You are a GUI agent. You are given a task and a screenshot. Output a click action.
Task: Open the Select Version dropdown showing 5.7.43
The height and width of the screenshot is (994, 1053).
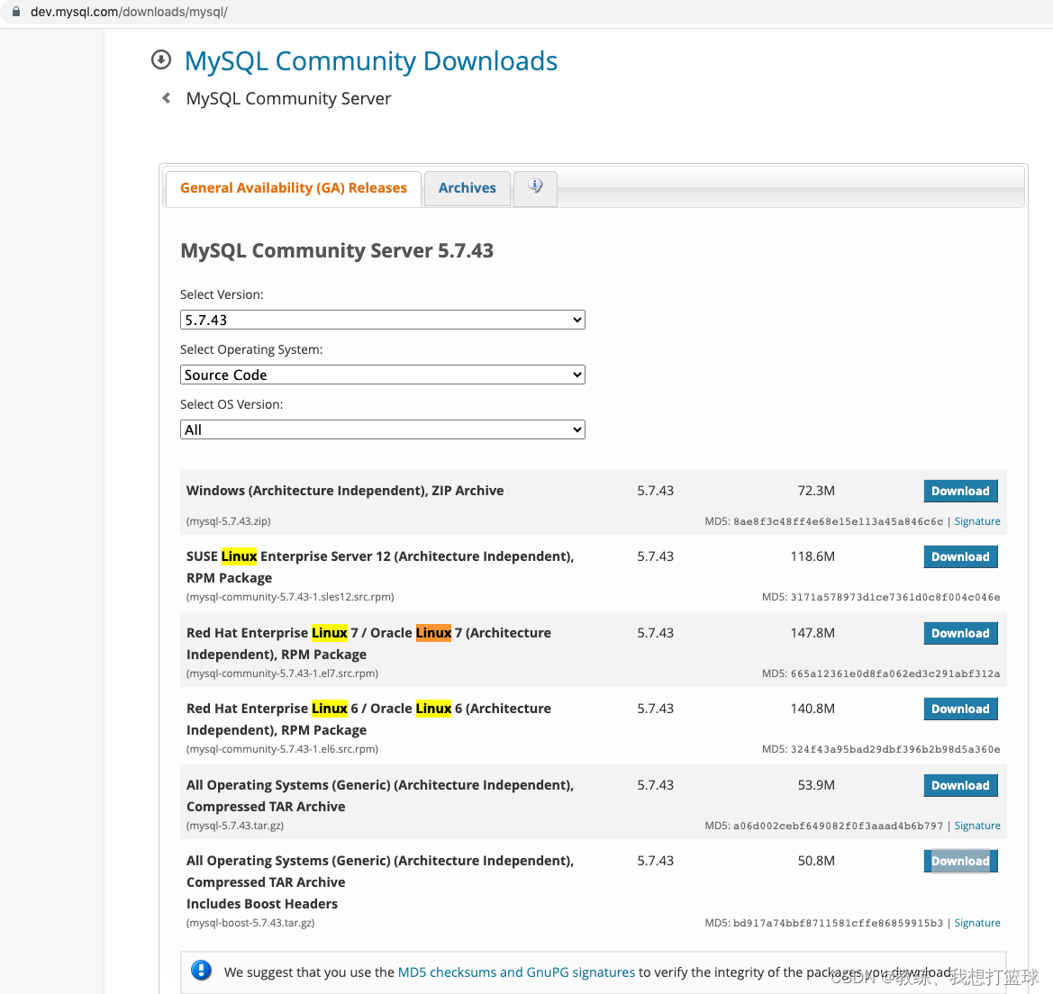pyautogui.click(x=382, y=320)
